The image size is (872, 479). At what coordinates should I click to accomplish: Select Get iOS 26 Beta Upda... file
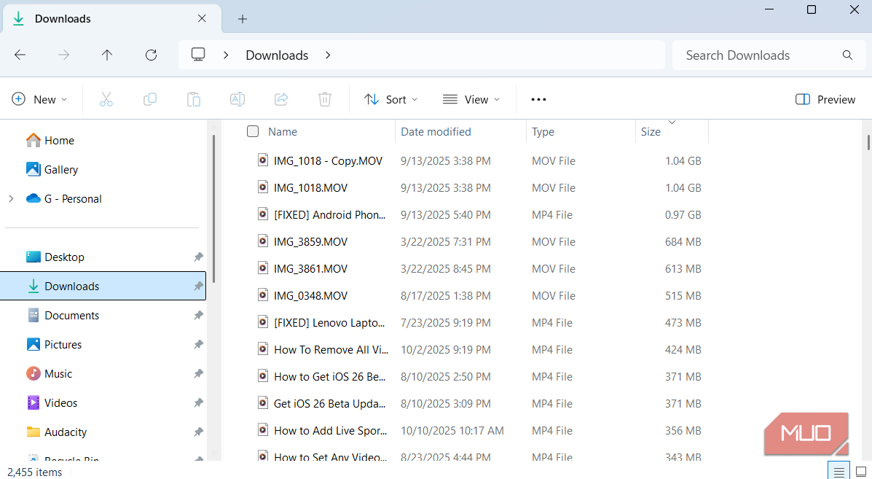(330, 403)
